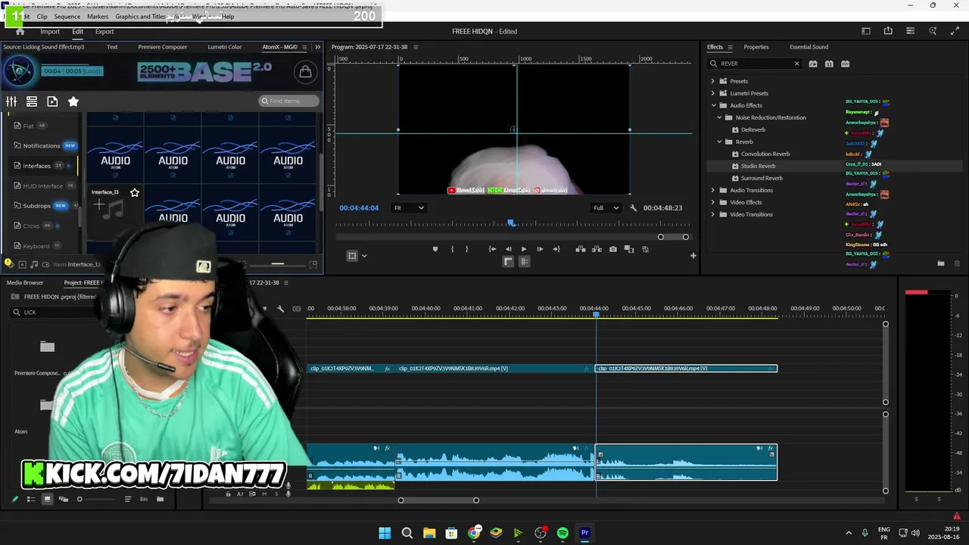
Task: Click the Mark Out bracket icon
Action: coord(466,249)
